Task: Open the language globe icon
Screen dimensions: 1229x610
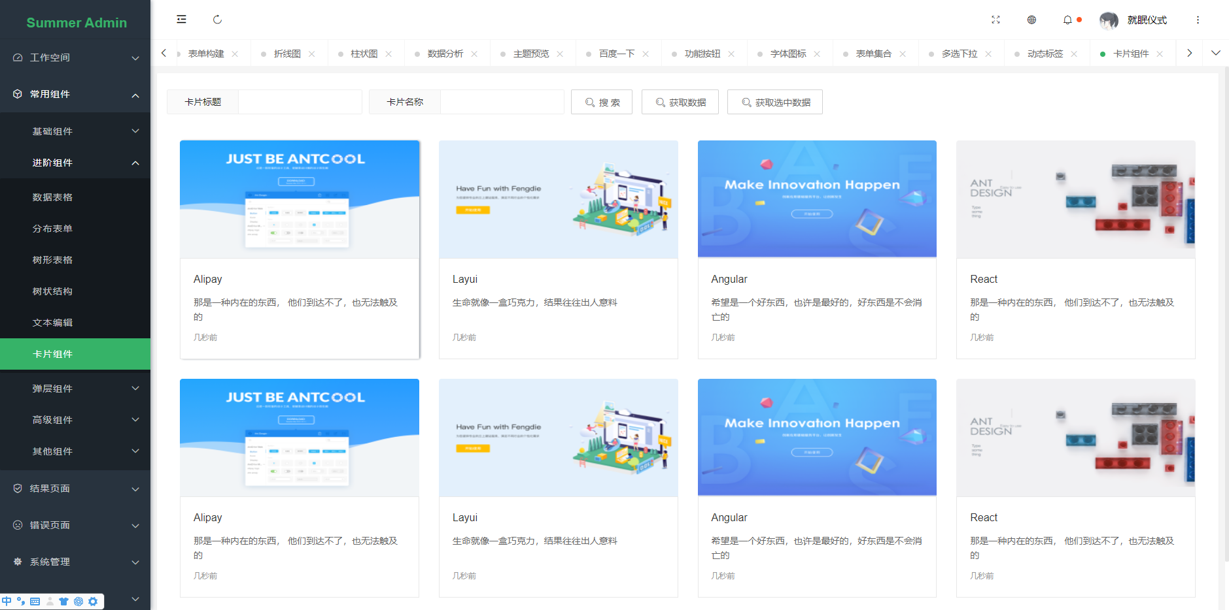Action: click(x=1031, y=20)
